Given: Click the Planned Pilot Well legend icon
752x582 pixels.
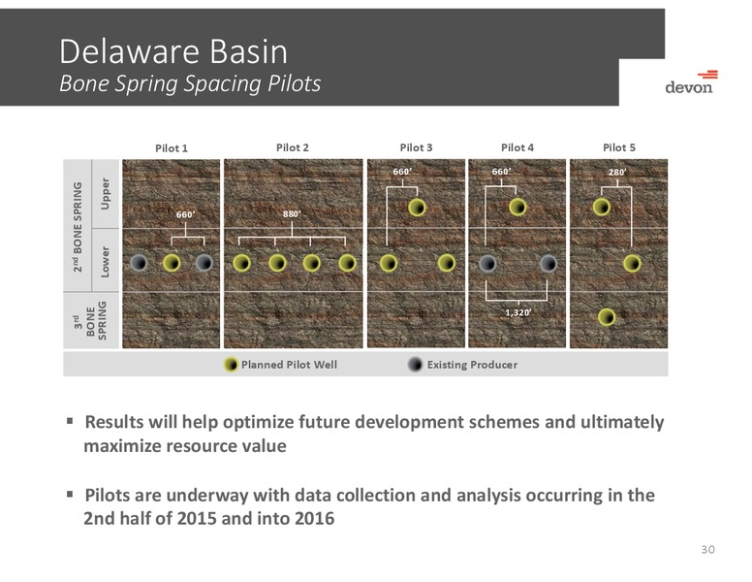Looking at the screenshot, I should click(x=232, y=365).
